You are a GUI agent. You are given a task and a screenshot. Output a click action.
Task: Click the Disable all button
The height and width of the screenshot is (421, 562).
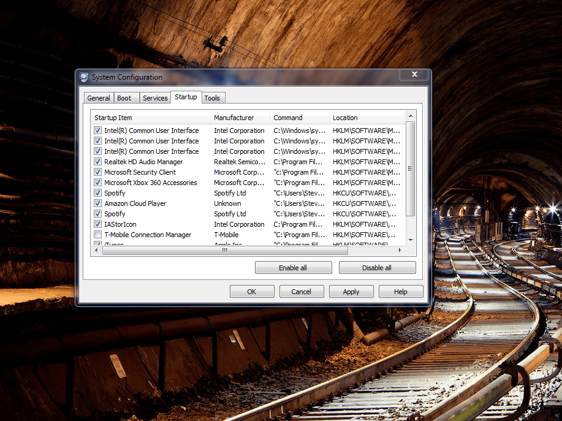click(x=377, y=267)
